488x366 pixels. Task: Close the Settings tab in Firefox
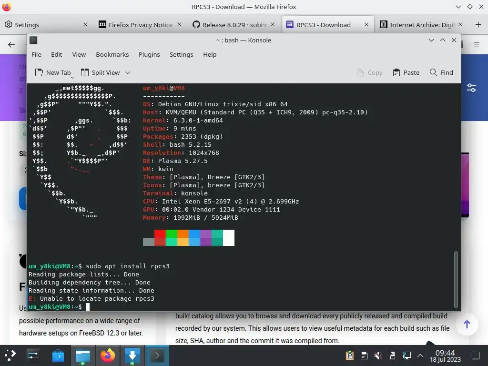(85, 24)
